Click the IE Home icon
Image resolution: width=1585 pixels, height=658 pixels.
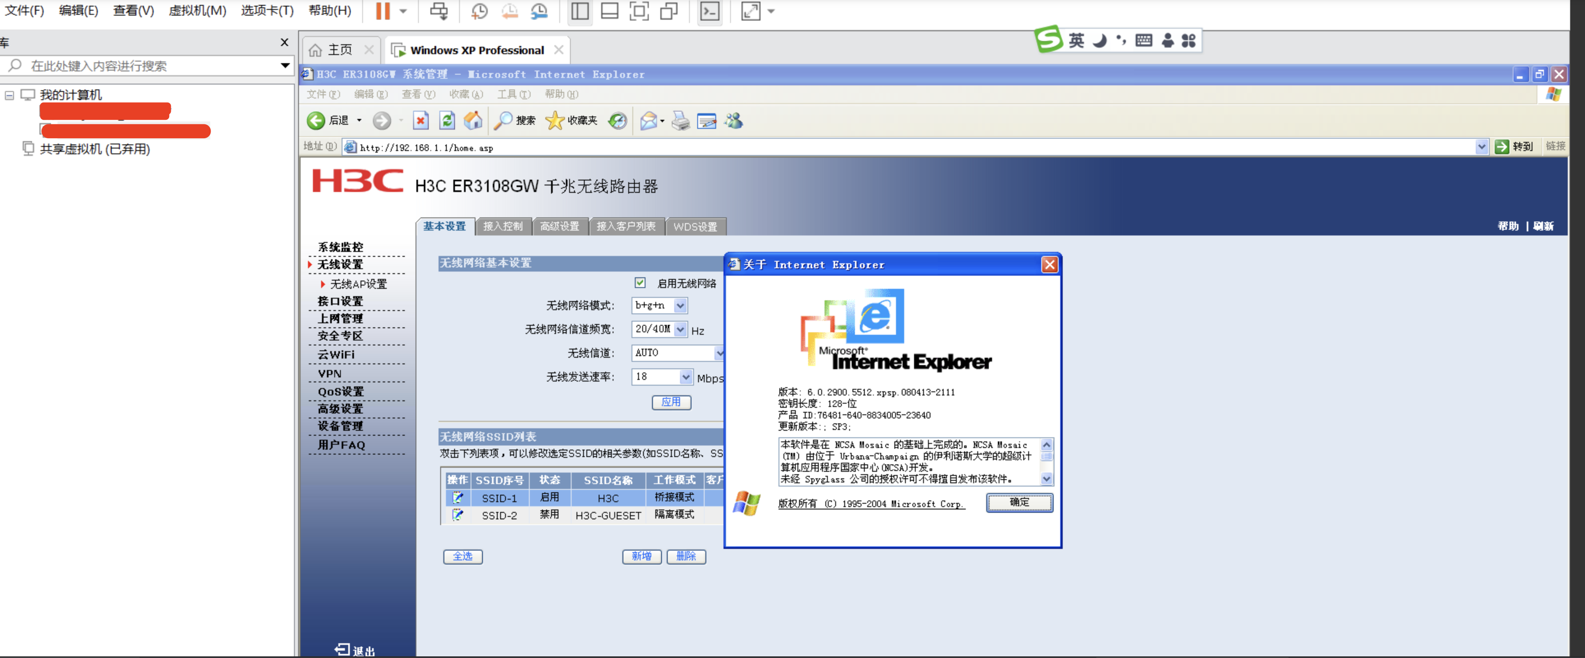[473, 121]
